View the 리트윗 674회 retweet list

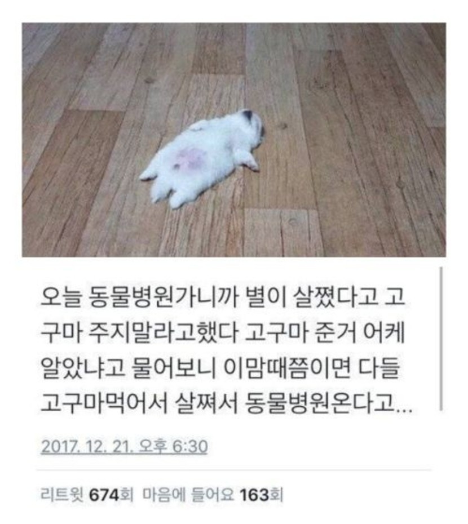87,495
